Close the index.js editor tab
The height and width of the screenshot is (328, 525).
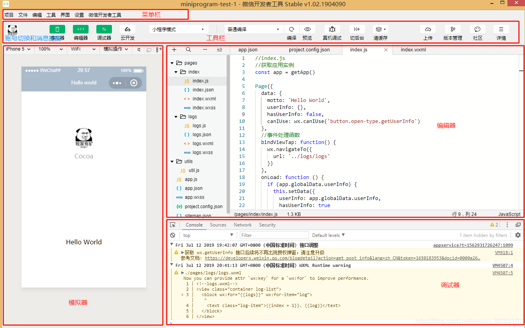click(x=386, y=50)
